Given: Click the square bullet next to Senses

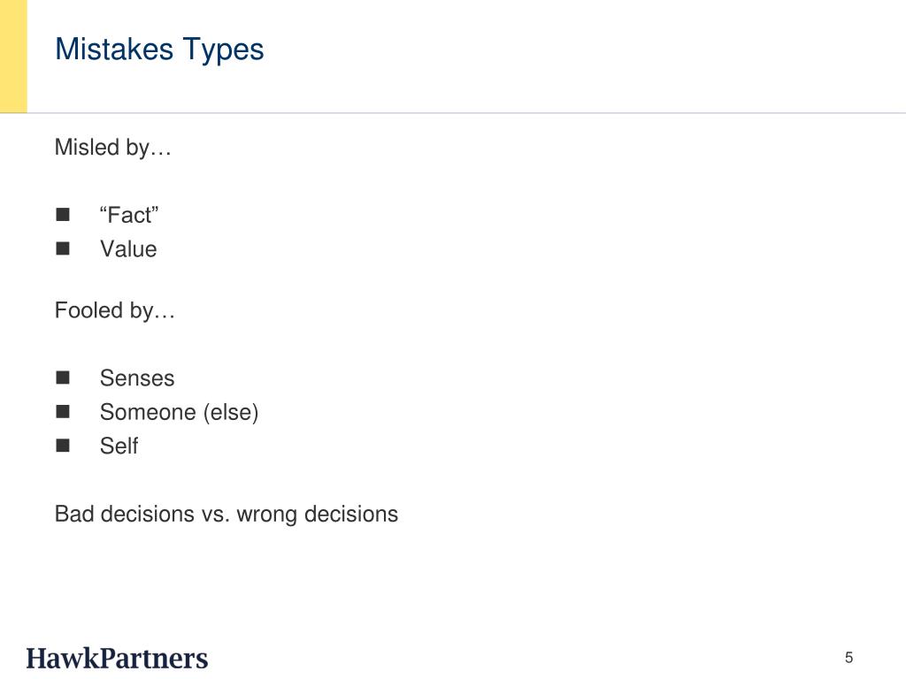Looking at the screenshot, I should [x=63, y=378].
